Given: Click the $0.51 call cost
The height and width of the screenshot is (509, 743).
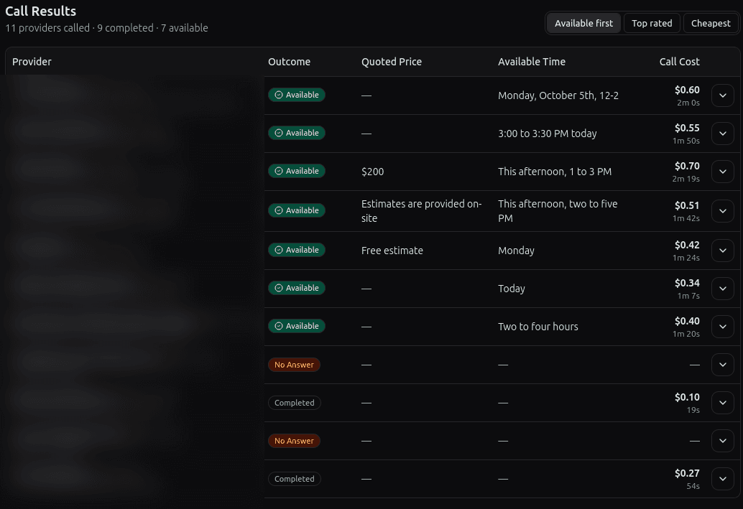Looking at the screenshot, I should pyautogui.click(x=687, y=205).
